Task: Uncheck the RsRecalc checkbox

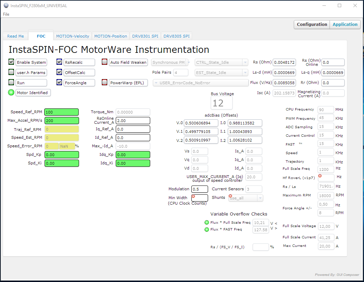Action: tap(59, 62)
